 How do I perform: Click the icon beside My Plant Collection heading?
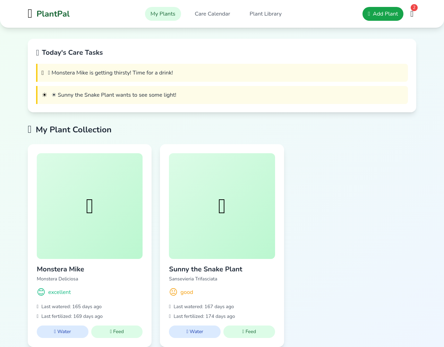(x=29, y=130)
